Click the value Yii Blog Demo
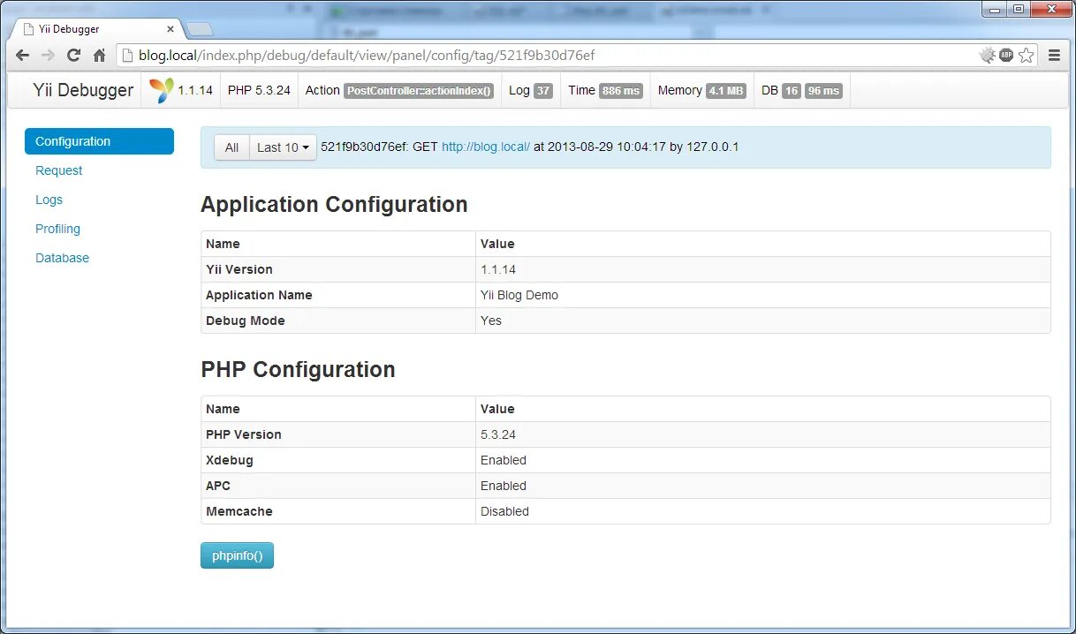Screen dimensions: 1076x634 coord(519,295)
